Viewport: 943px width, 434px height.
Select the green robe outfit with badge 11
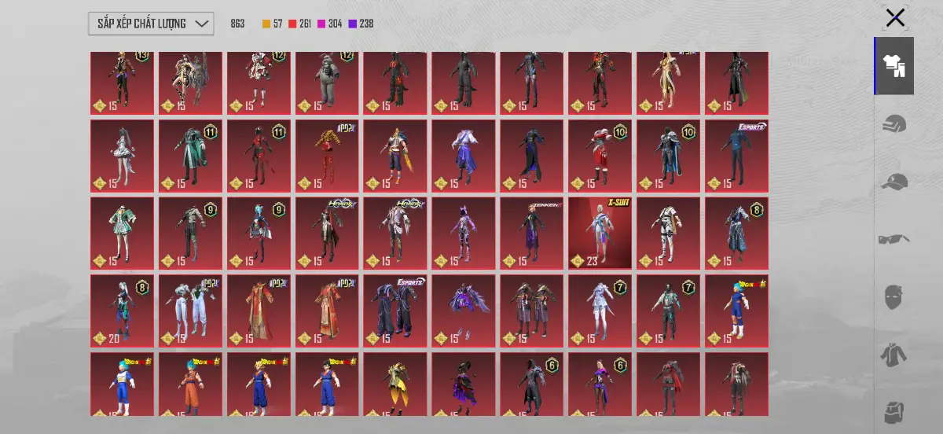click(190, 156)
